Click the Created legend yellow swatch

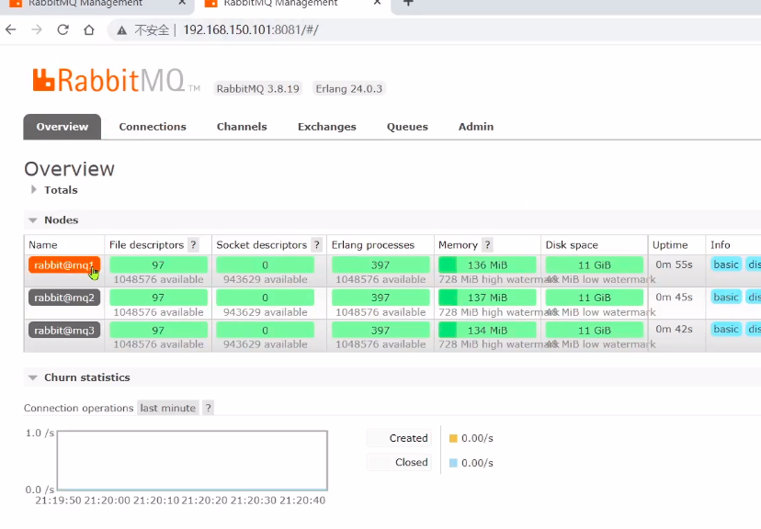(453, 438)
